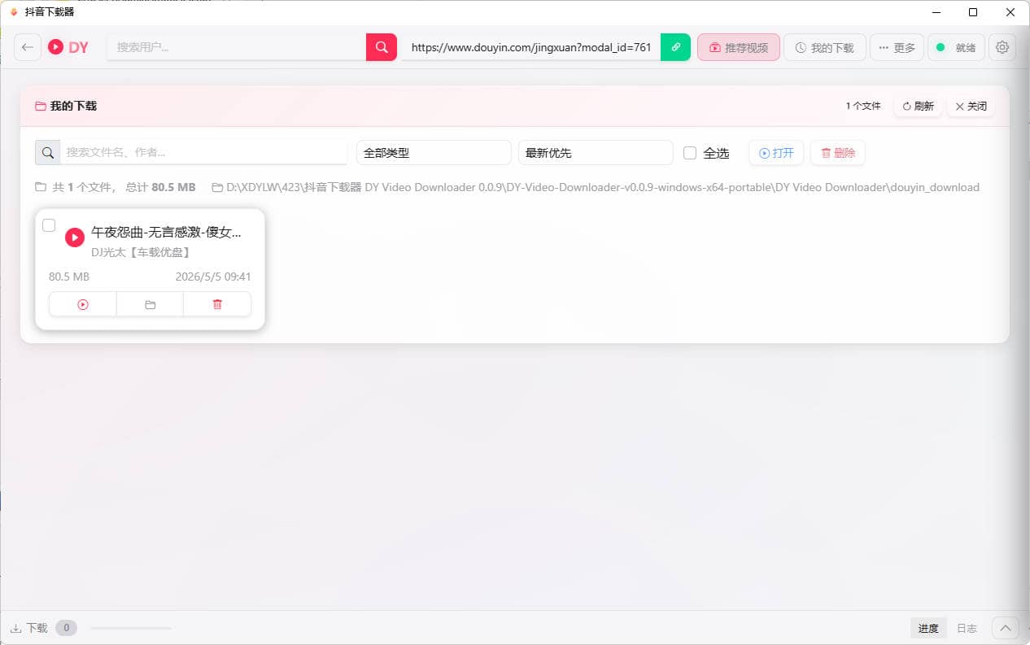This screenshot has width=1030, height=645.
Task: Focus the 搜索用户 input field
Action: 237,47
